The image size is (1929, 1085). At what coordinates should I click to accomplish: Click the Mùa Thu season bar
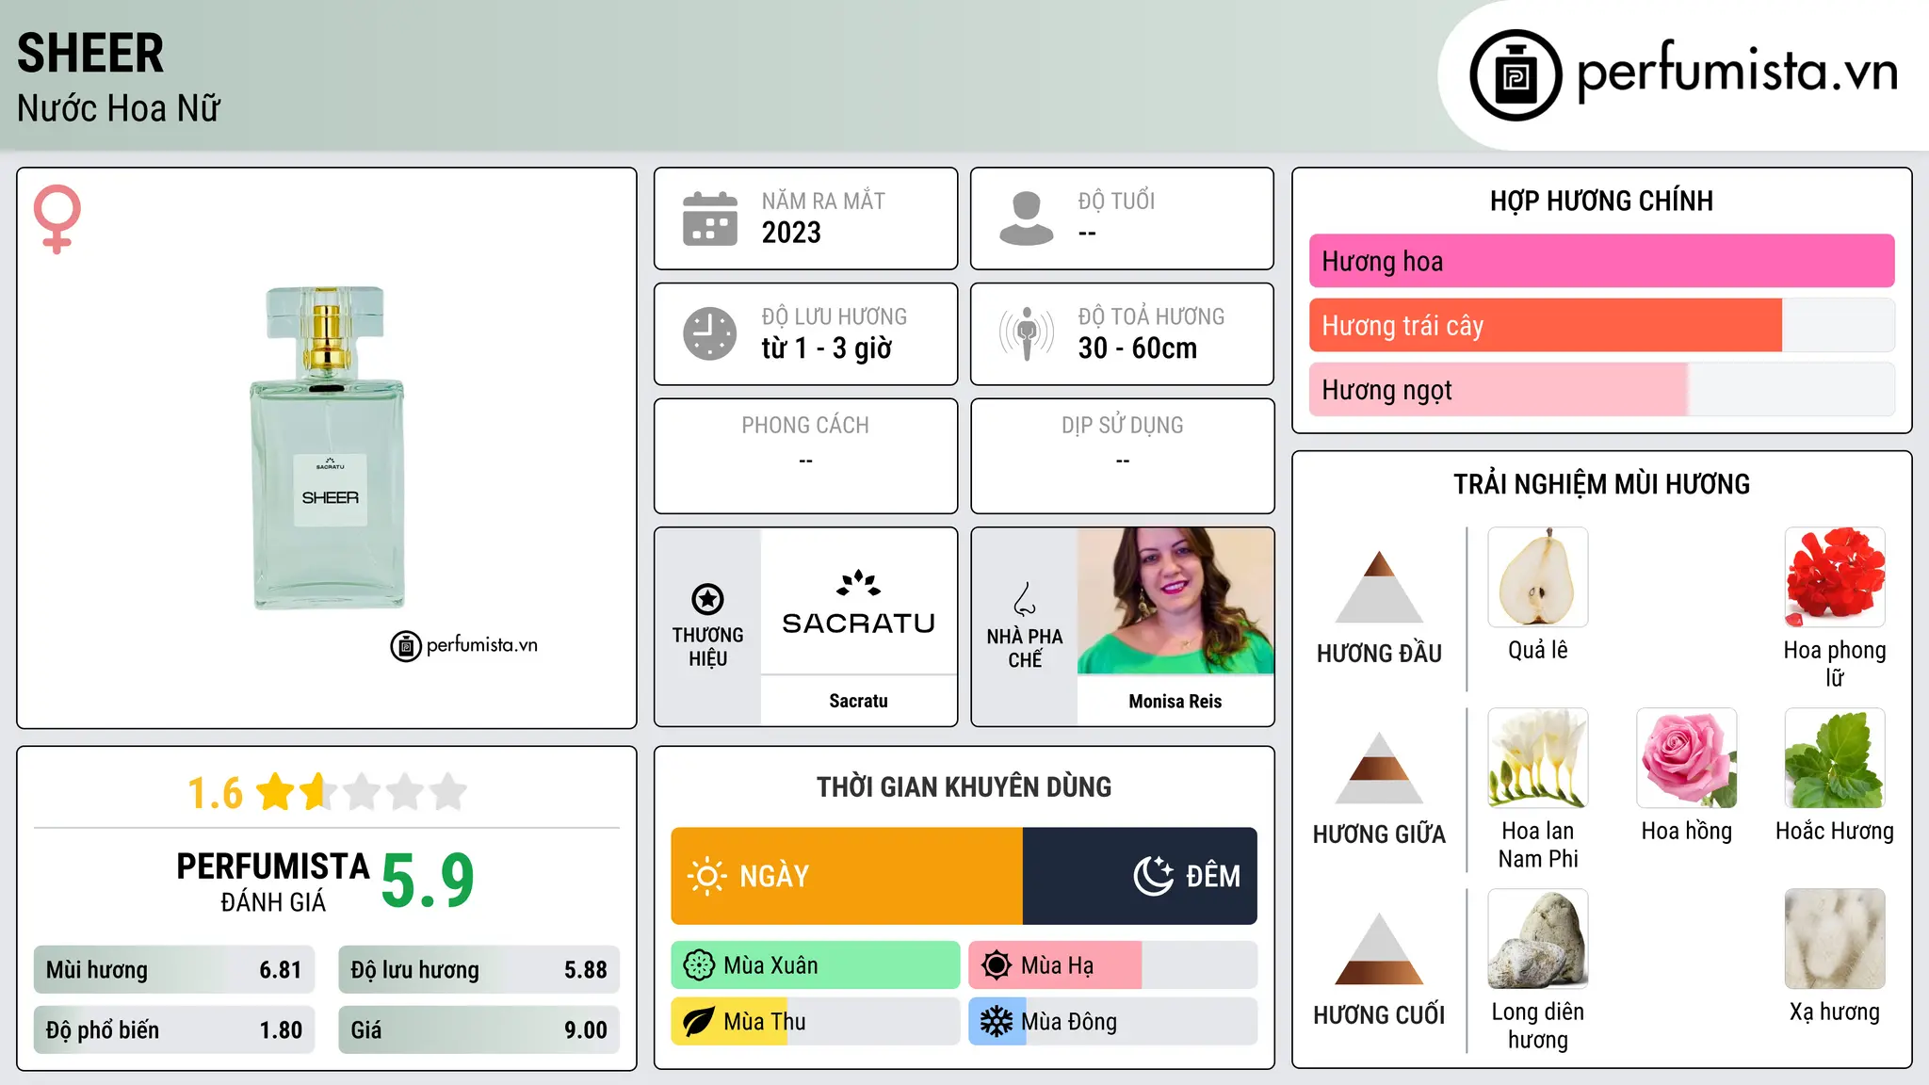click(816, 1022)
